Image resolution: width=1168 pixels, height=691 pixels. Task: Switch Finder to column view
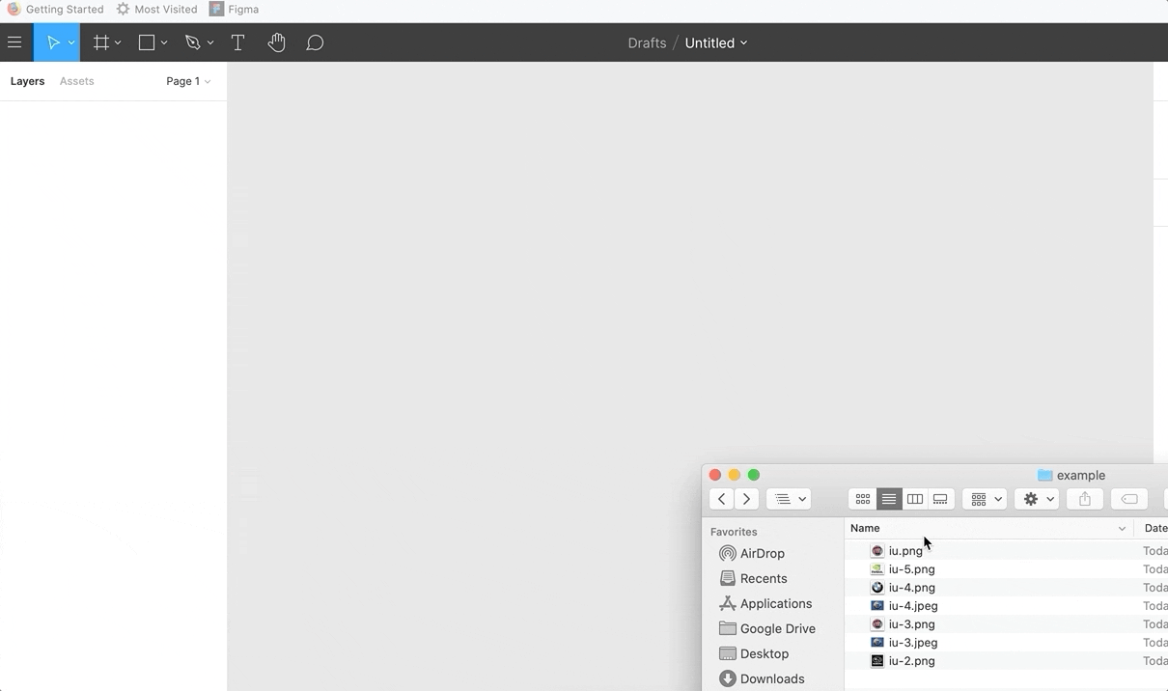point(915,499)
